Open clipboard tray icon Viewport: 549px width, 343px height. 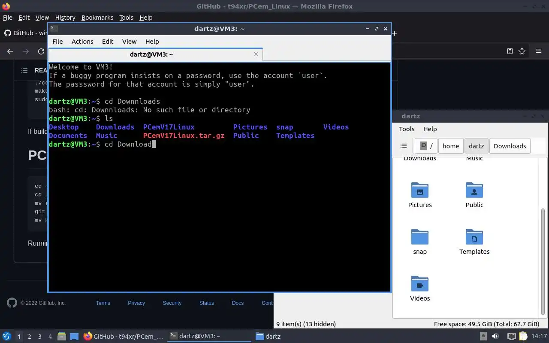click(522, 337)
